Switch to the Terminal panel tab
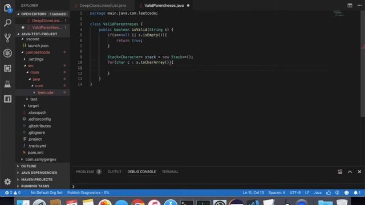The image size is (365, 205). tap(170, 172)
